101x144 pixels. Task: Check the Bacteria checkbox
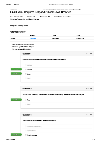tap(26, 65)
